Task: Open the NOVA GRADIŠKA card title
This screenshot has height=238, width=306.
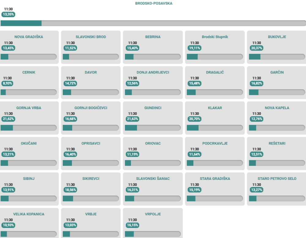Action: coord(29,37)
